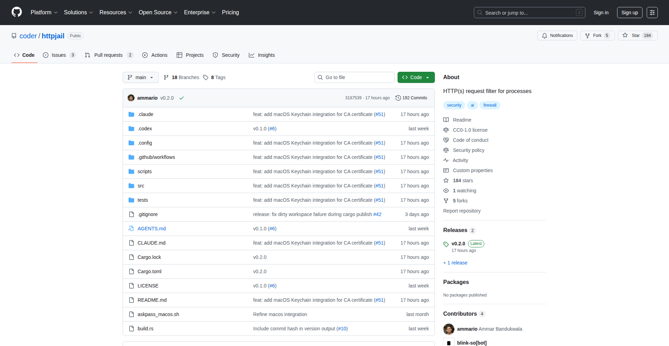The height and width of the screenshot is (346, 669).
Task: Expand the Open Source menu
Action: click(x=158, y=13)
